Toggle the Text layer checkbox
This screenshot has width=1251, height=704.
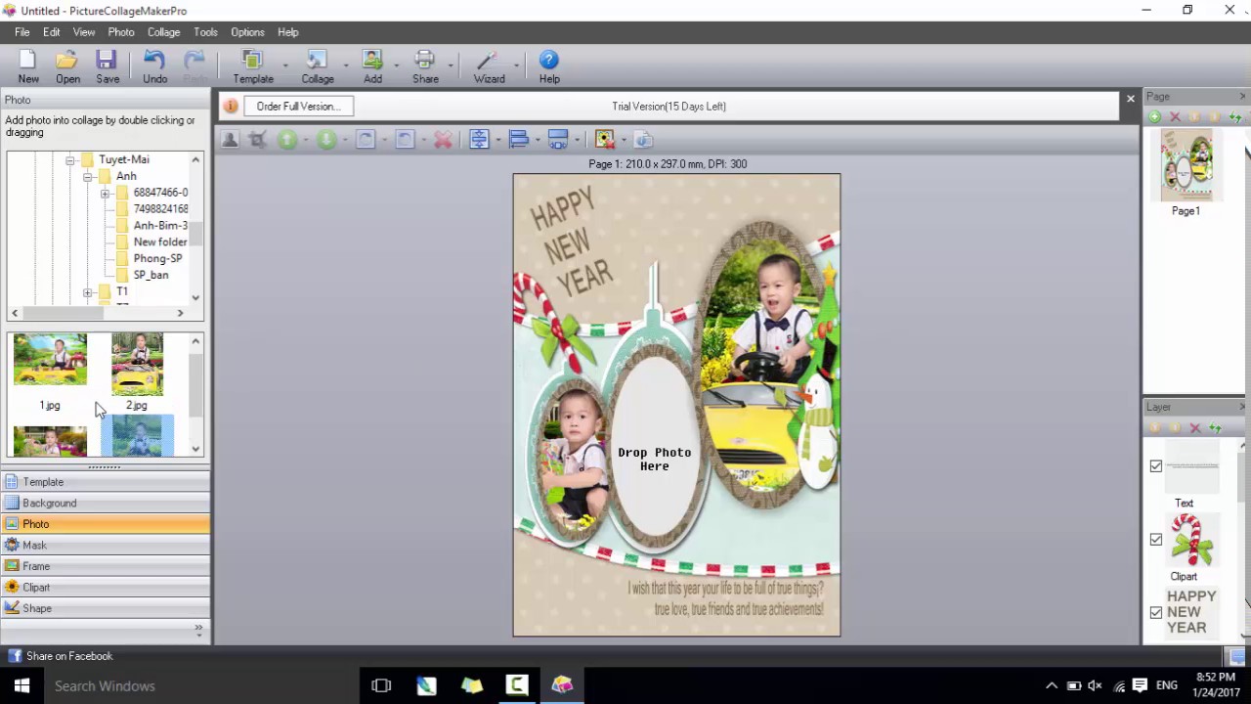tap(1156, 466)
